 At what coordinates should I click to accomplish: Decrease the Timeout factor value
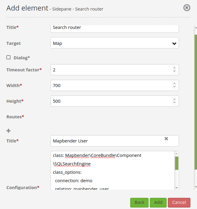coord(174,72)
